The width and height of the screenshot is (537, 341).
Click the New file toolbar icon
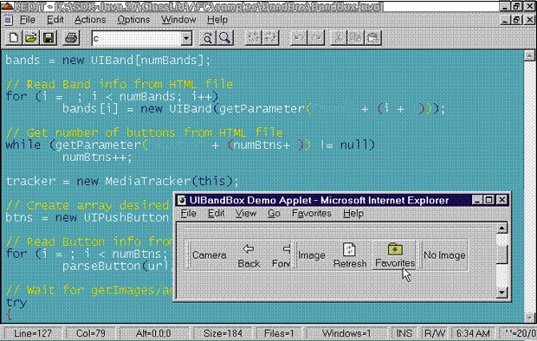[14, 38]
